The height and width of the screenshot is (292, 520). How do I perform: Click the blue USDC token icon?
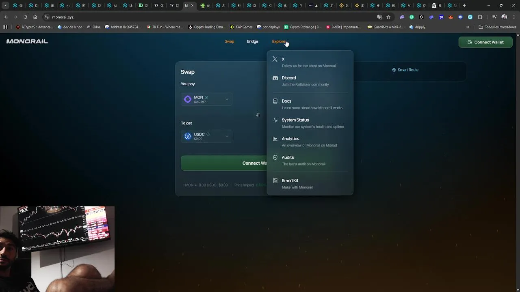(x=188, y=136)
